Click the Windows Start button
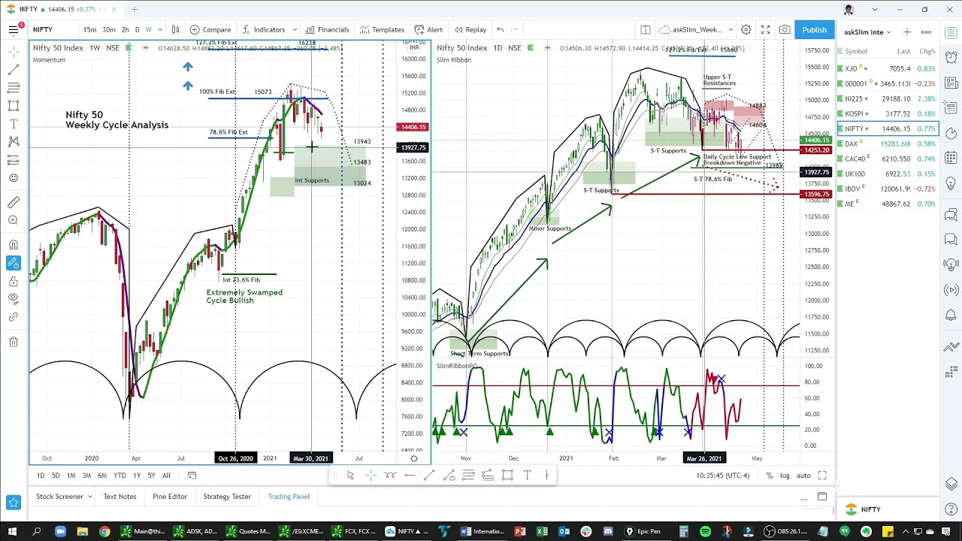This screenshot has height=541, width=962. coord(13,531)
